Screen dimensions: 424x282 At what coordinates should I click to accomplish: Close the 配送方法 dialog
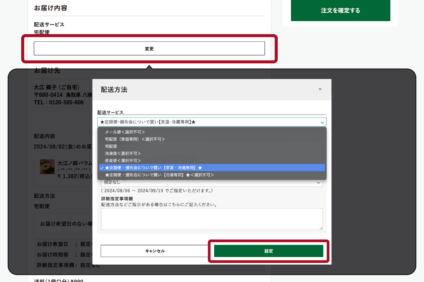320,89
